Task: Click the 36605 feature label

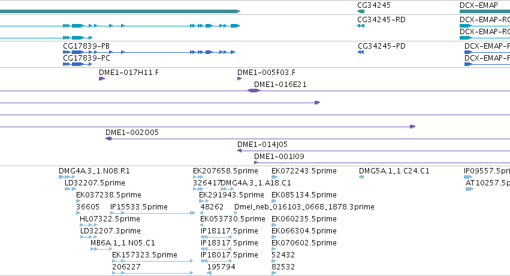Action: coord(88,207)
